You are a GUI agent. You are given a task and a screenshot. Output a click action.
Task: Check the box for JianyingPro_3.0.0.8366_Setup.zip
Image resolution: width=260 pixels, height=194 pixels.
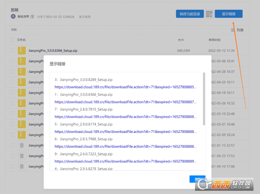[x=12, y=50]
